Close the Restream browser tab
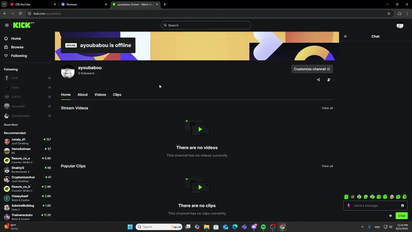This screenshot has width=412, height=232. click(106, 5)
